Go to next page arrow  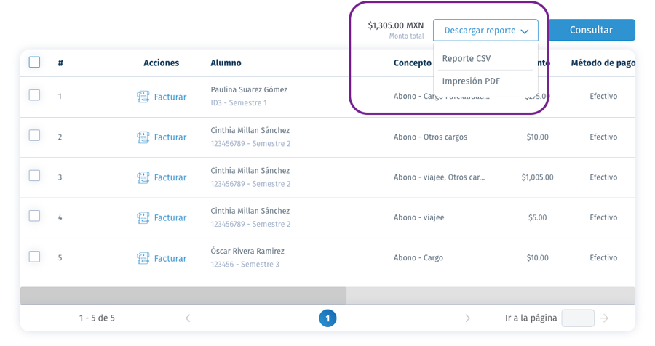tap(467, 318)
